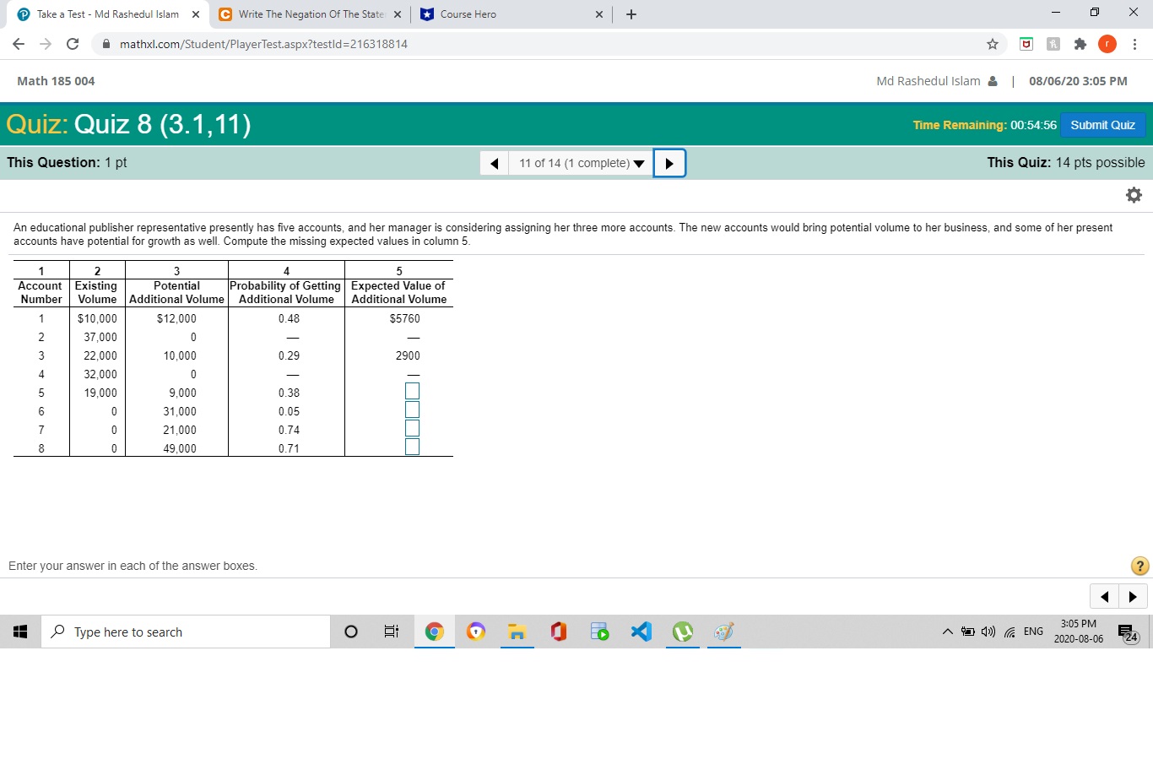Screen dimensions: 1153x770
Task: Expand the '11 of 14' question dropdown
Action: [x=581, y=163]
